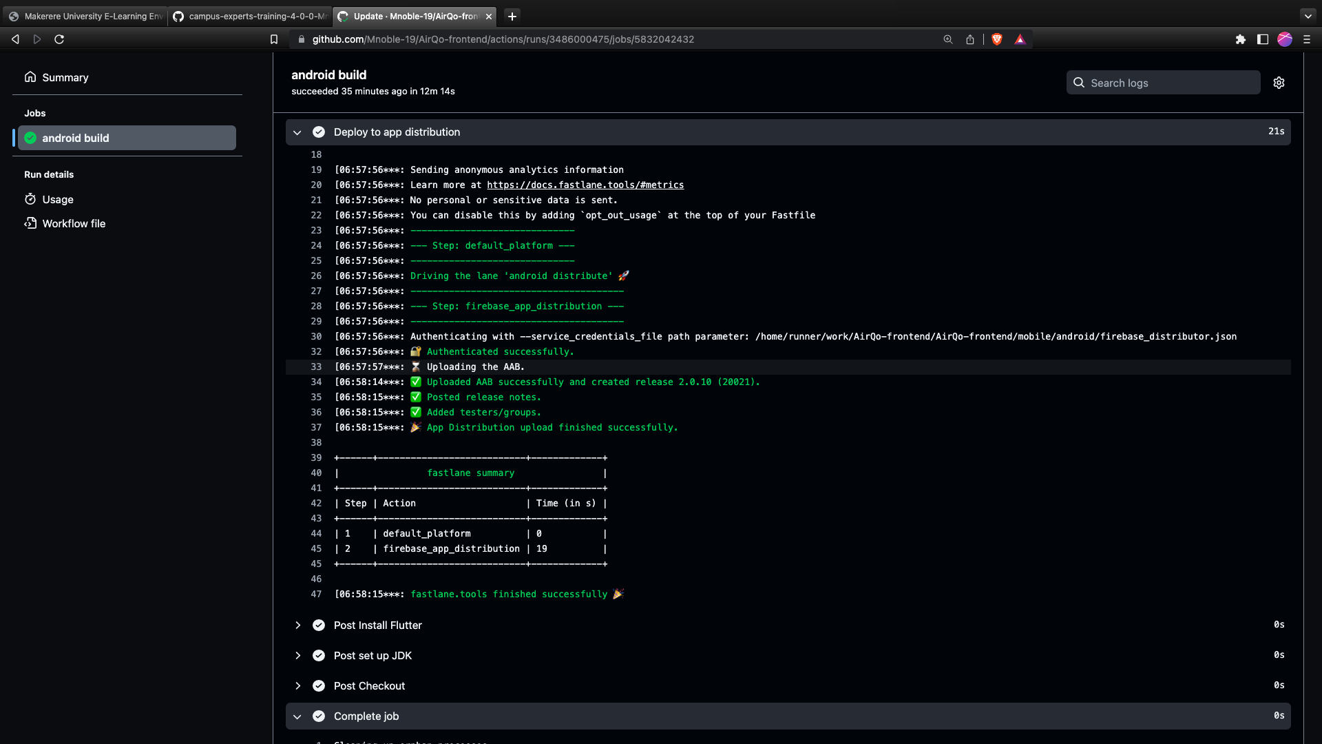Click the Usage stopwatch icon in the sidebar
The height and width of the screenshot is (744, 1322).
pos(31,199)
